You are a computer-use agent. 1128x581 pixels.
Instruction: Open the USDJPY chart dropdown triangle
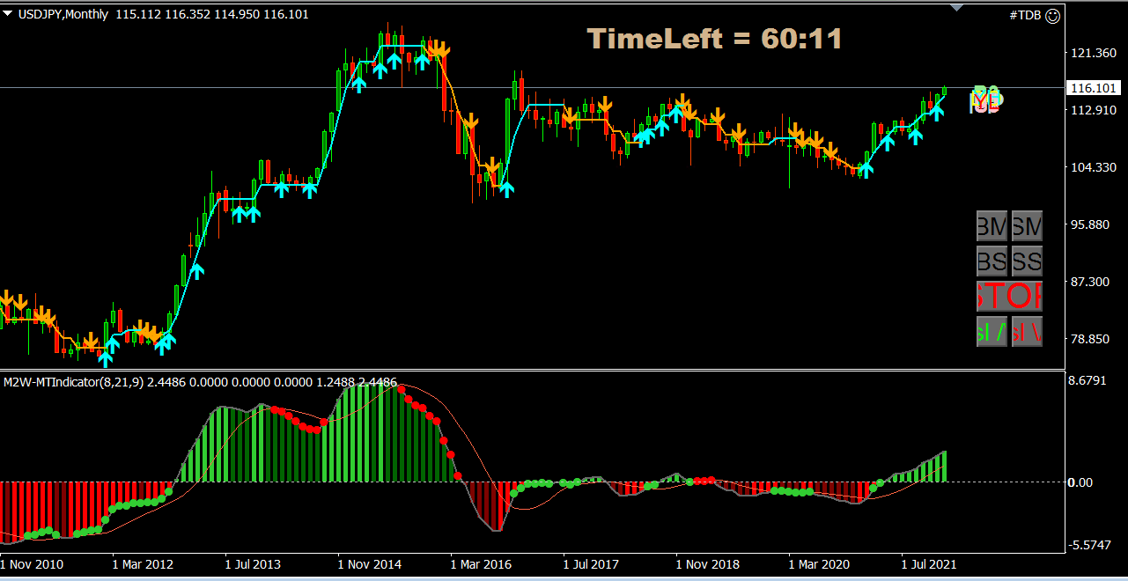pyautogui.click(x=9, y=14)
